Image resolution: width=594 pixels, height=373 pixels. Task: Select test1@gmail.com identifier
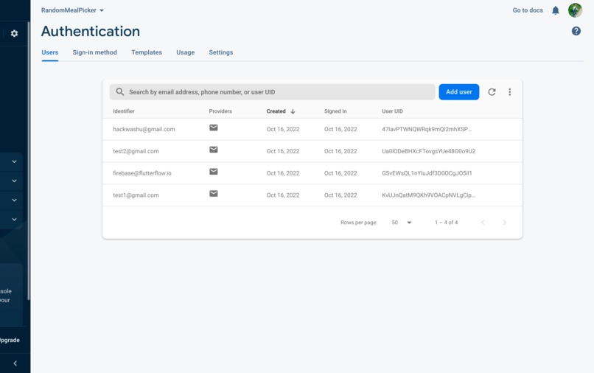click(136, 195)
